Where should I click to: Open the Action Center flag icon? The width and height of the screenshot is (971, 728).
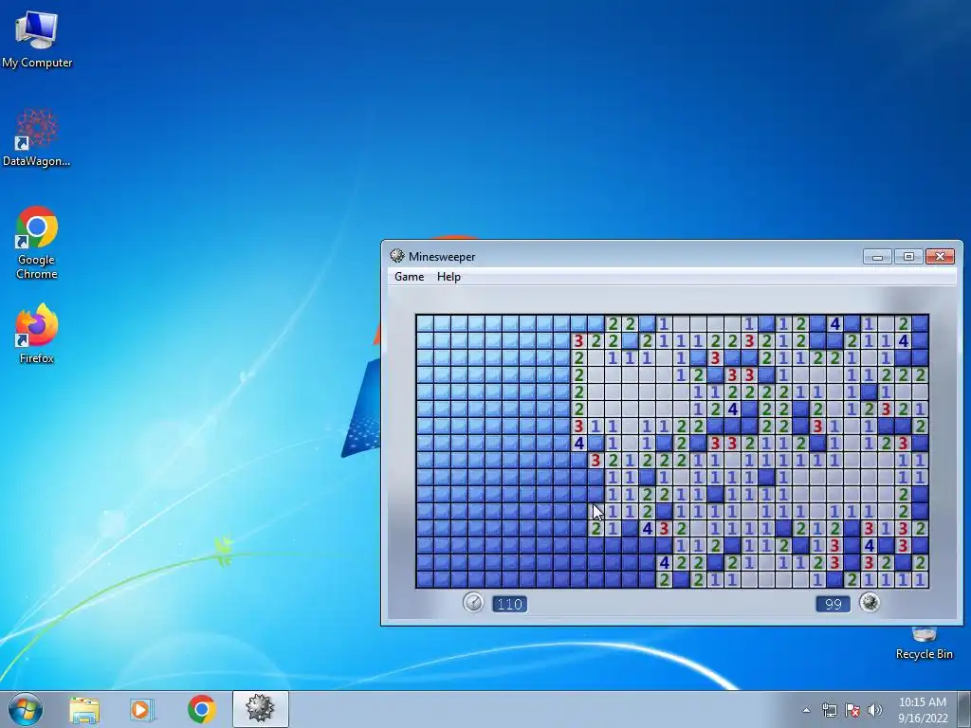(x=852, y=710)
